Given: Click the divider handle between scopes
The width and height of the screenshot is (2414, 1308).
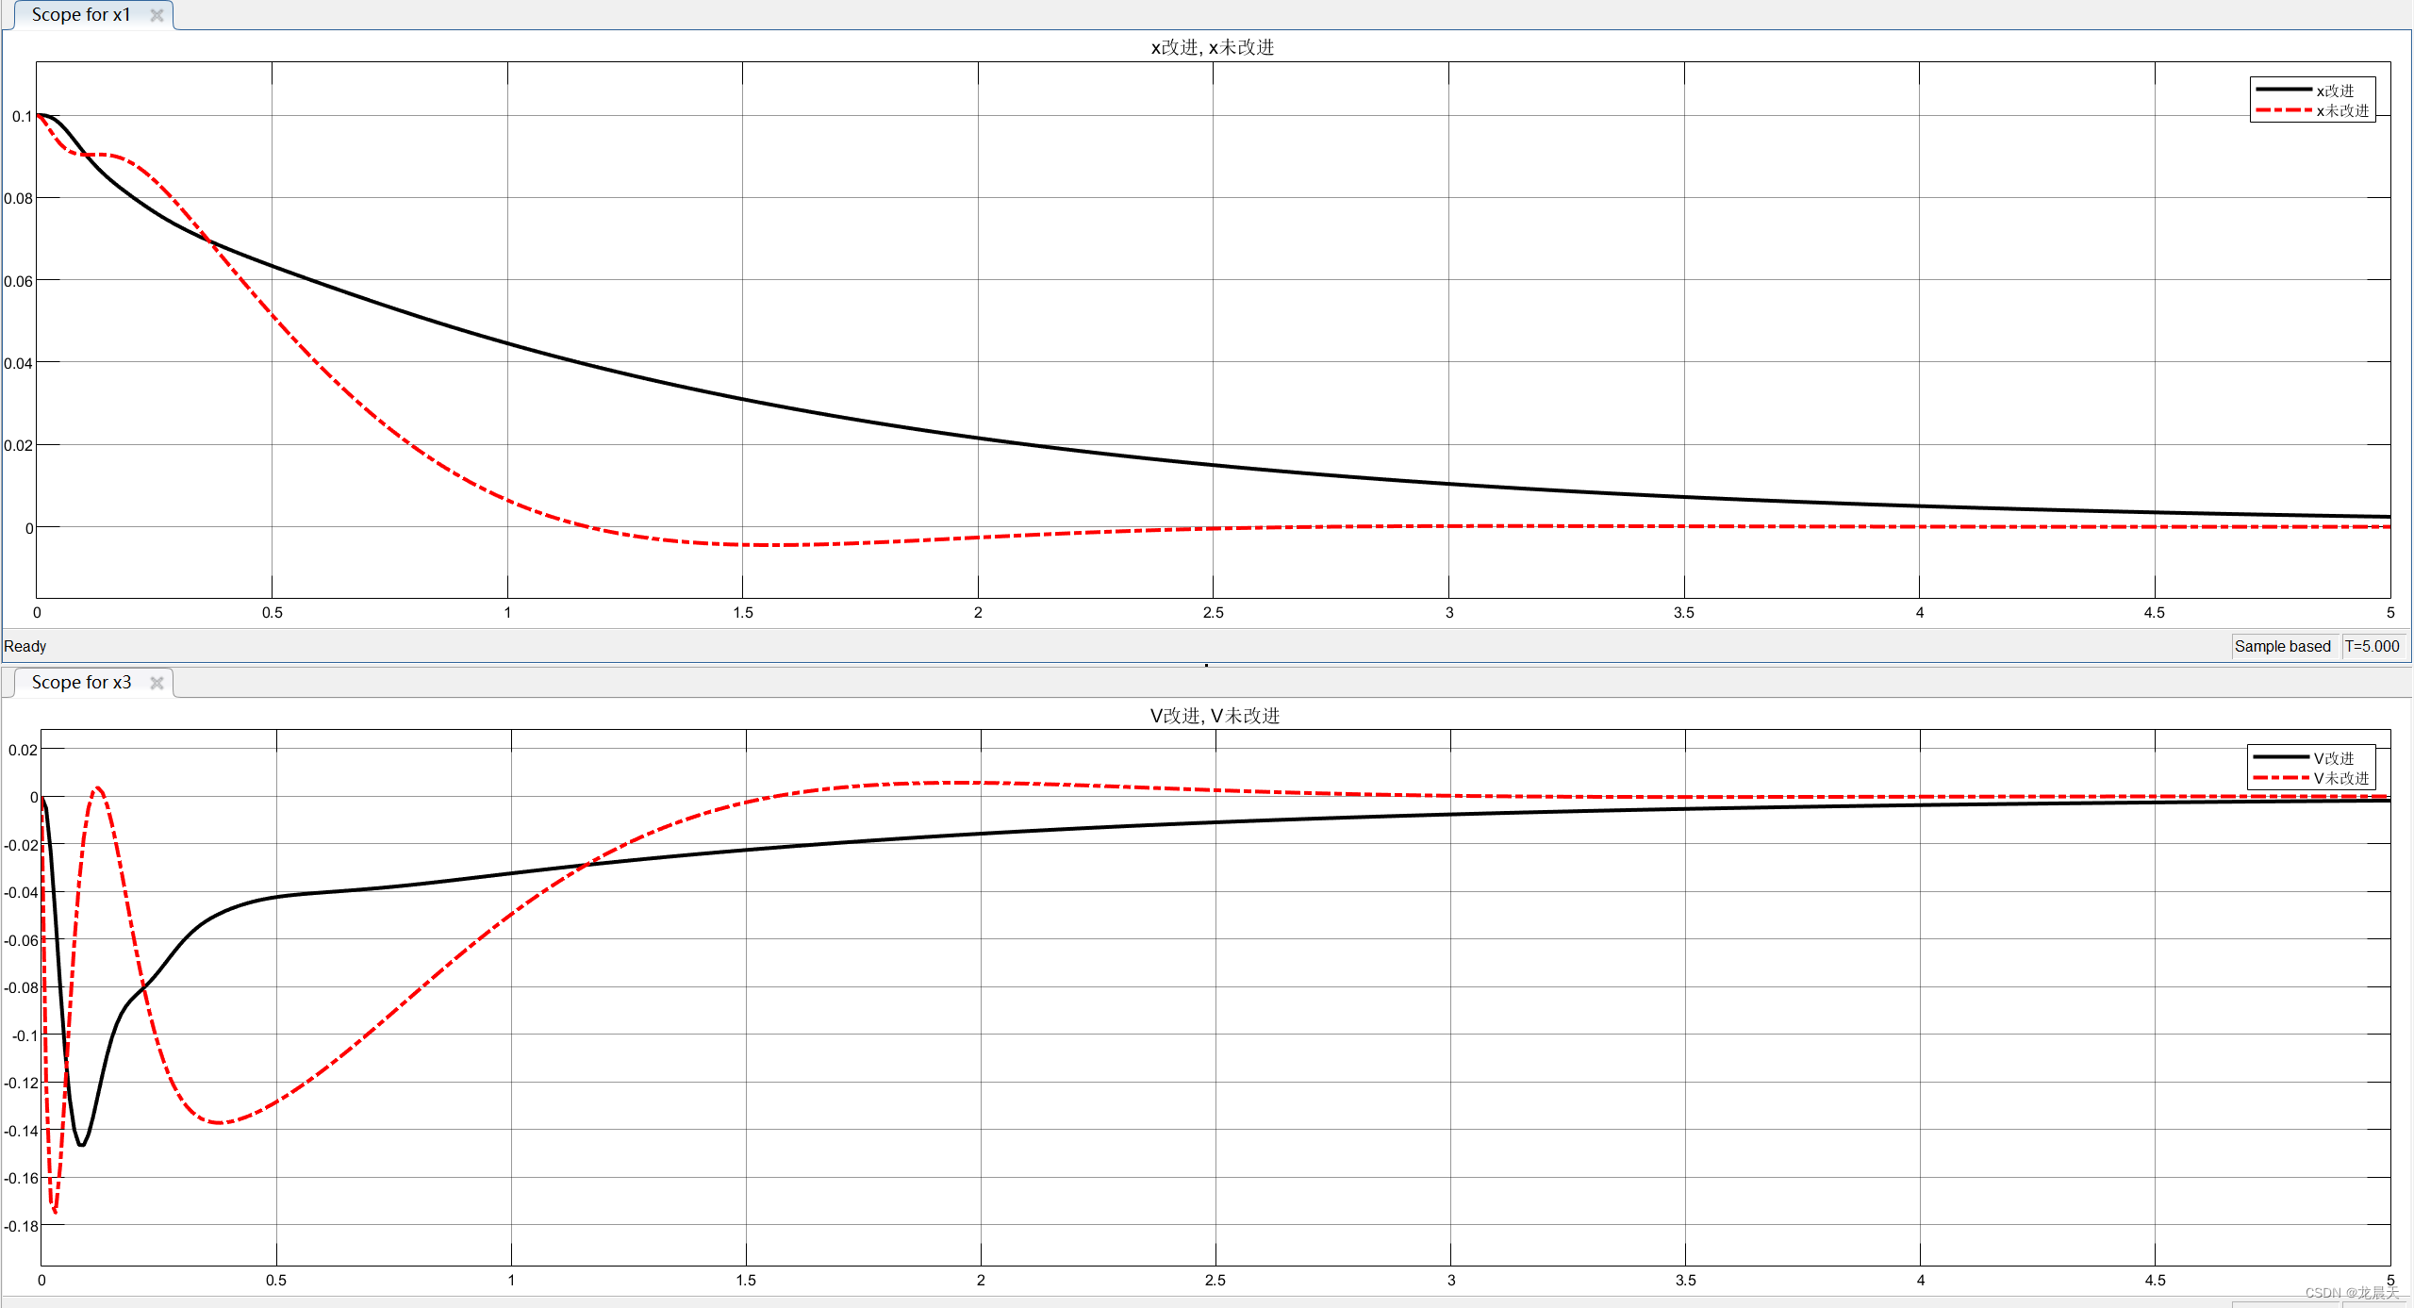Looking at the screenshot, I should click(x=1206, y=665).
